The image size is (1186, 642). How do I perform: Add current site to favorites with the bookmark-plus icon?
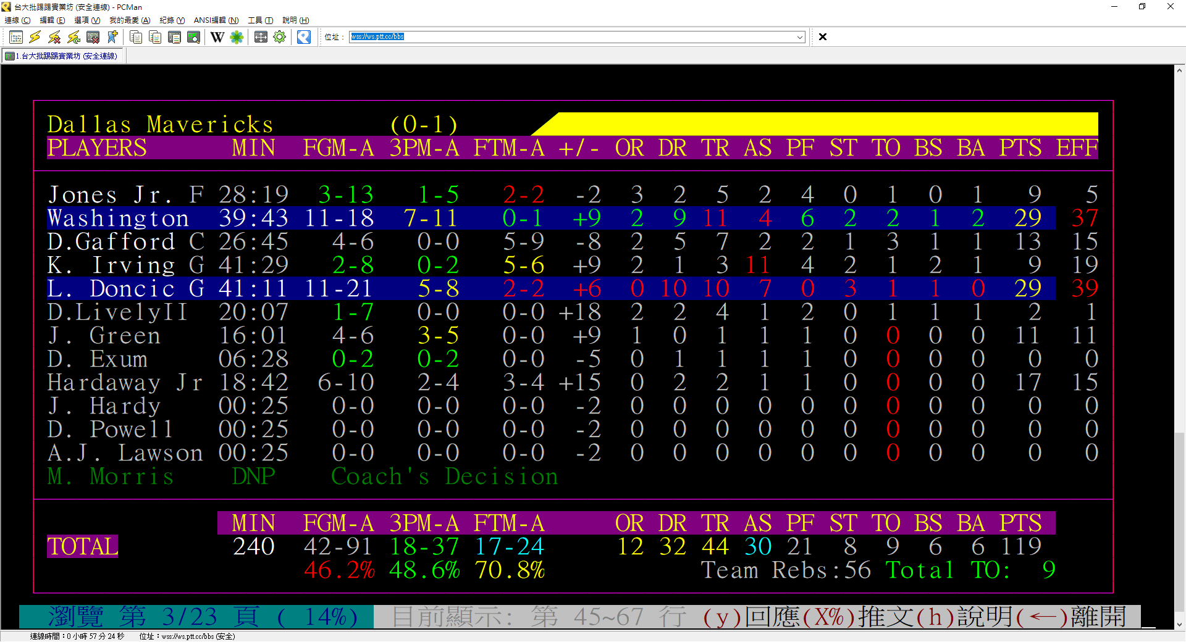coord(112,37)
